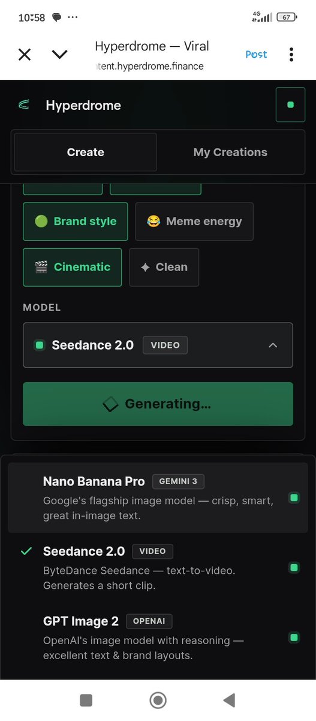Close the in-app browser with X
This screenshot has width=316, height=721.
(24, 55)
